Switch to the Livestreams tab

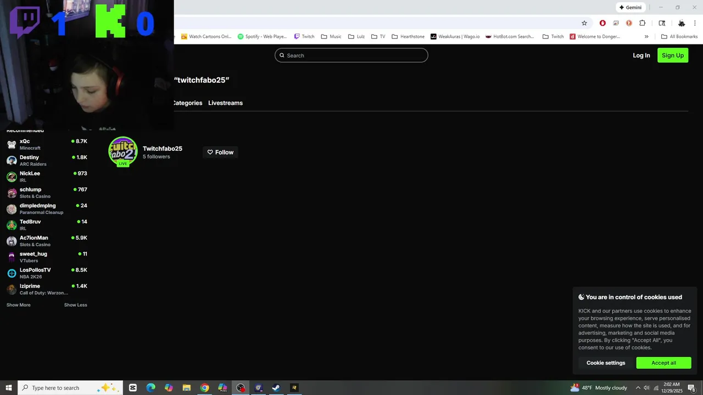pos(225,103)
